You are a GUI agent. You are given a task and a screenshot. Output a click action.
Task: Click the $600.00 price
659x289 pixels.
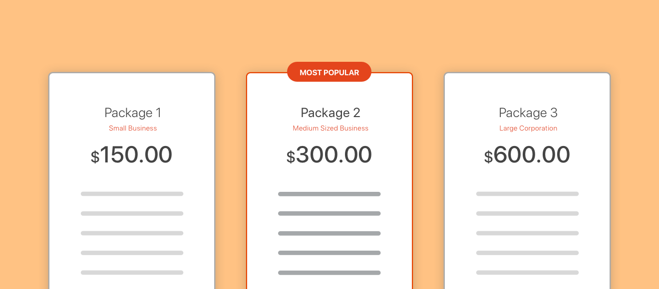(527, 155)
